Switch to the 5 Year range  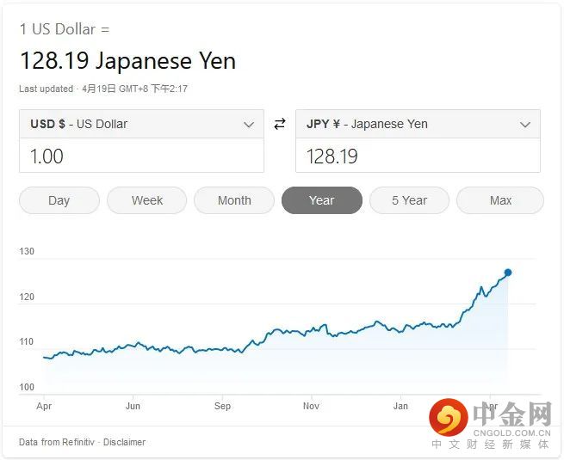409,200
